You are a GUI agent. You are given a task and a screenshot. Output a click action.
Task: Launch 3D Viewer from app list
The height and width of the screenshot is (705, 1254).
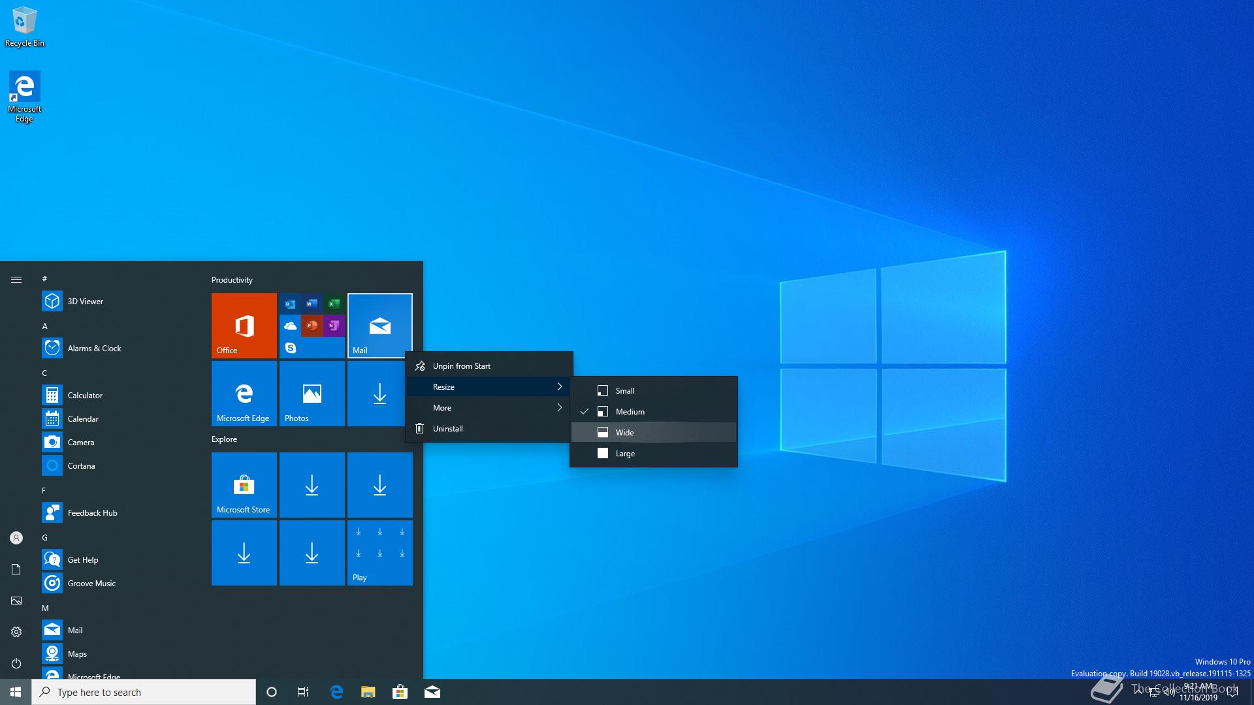point(85,301)
